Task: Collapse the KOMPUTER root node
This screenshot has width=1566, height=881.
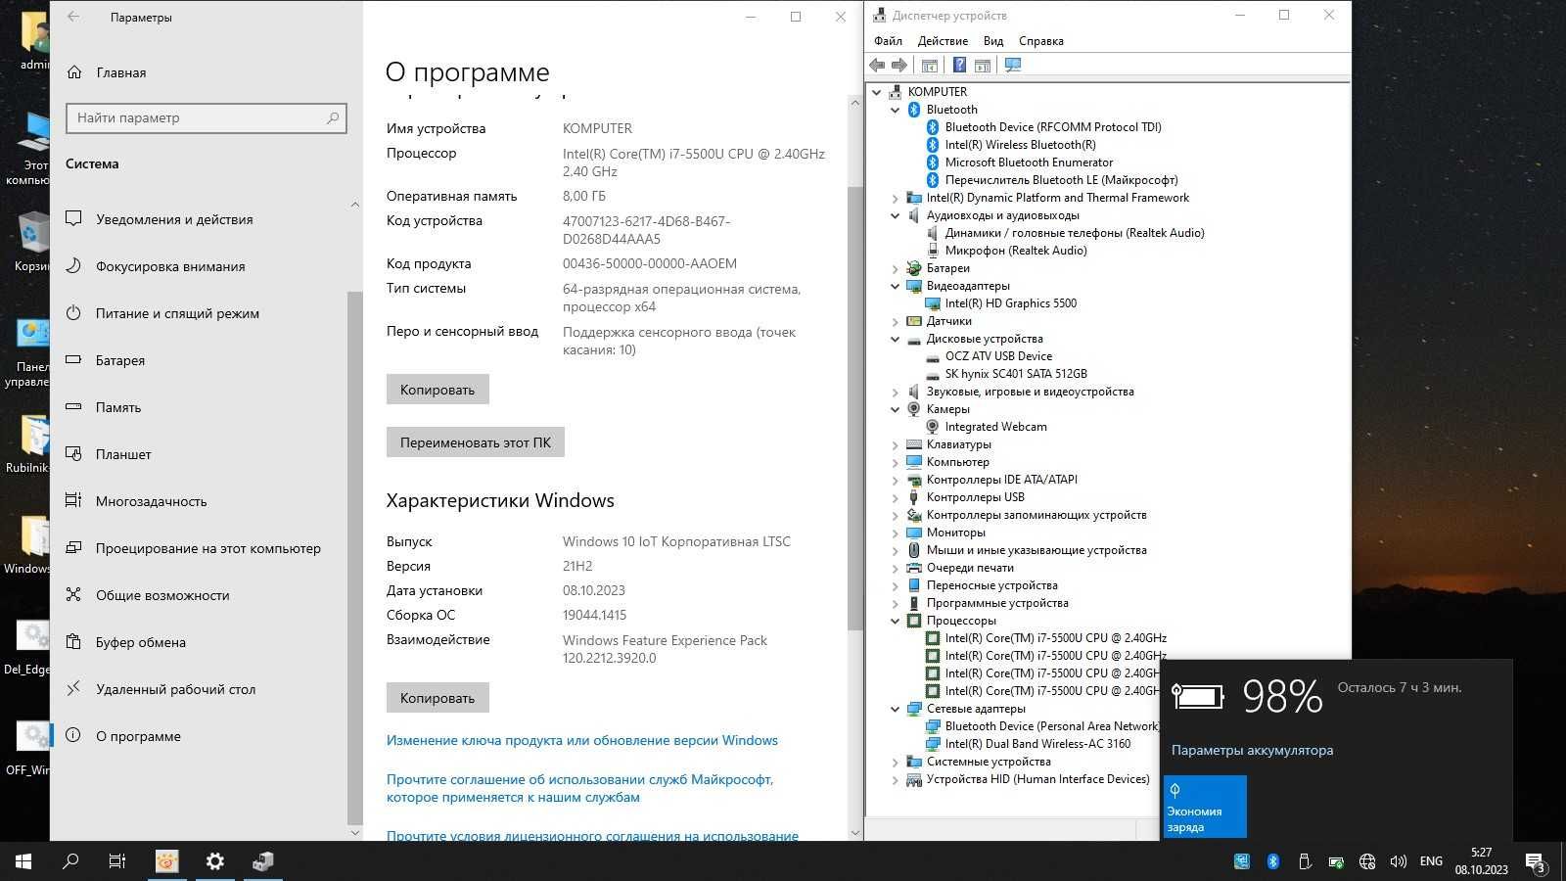Action: click(x=877, y=92)
